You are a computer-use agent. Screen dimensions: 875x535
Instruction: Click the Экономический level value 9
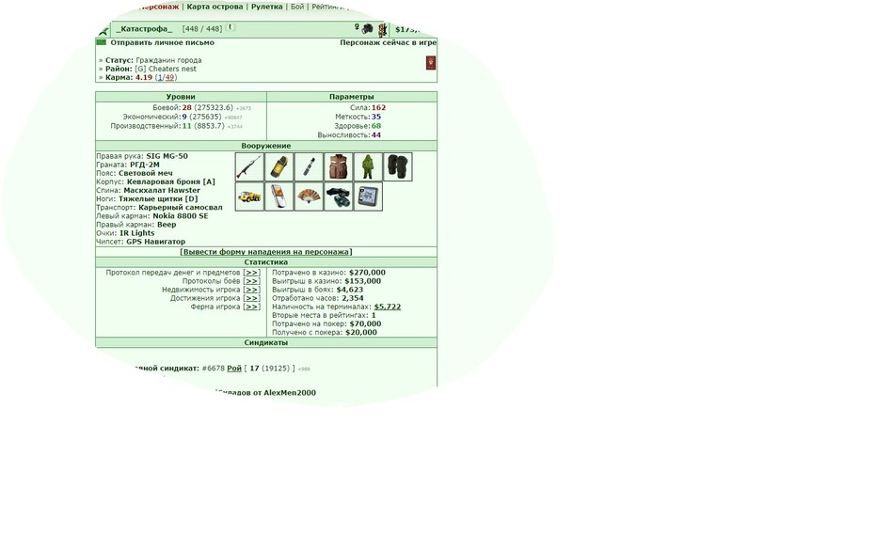[184, 118]
